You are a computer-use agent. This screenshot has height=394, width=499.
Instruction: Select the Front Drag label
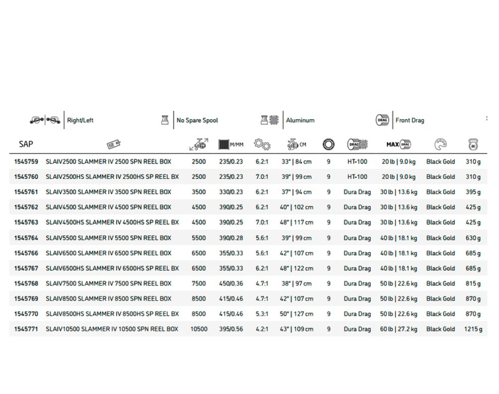(410, 120)
